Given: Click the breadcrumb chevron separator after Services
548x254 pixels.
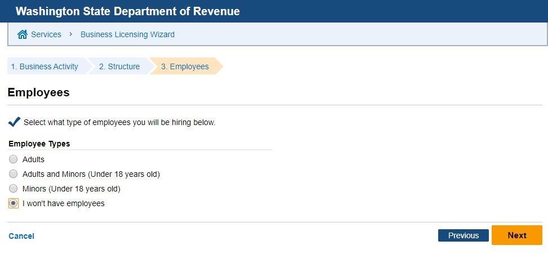Looking at the screenshot, I should [x=70, y=34].
